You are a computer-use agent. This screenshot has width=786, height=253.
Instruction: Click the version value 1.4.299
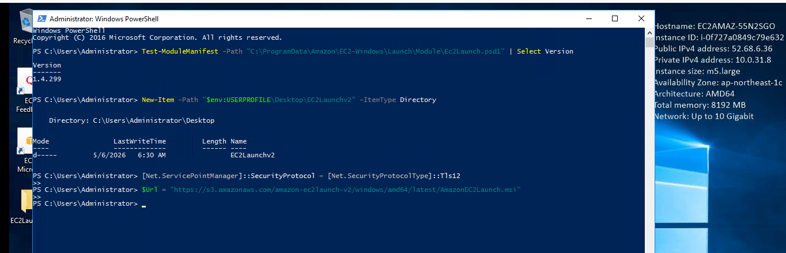tap(47, 79)
